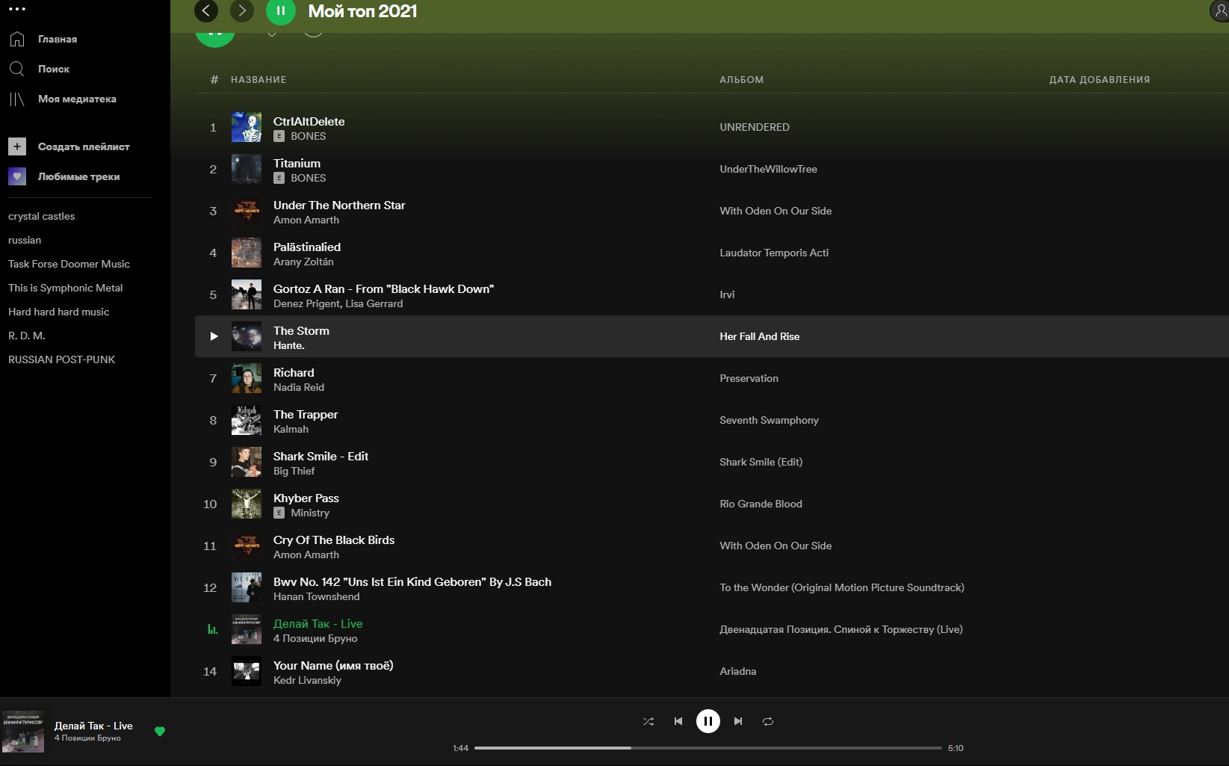Click the Create playlist plus icon
Image resolution: width=1229 pixels, height=766 pixels.
(17, 146)
